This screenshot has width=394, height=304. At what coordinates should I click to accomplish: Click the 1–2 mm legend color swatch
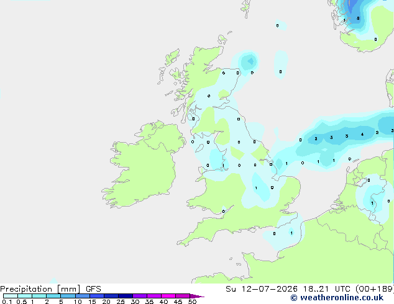pos(39,296)
